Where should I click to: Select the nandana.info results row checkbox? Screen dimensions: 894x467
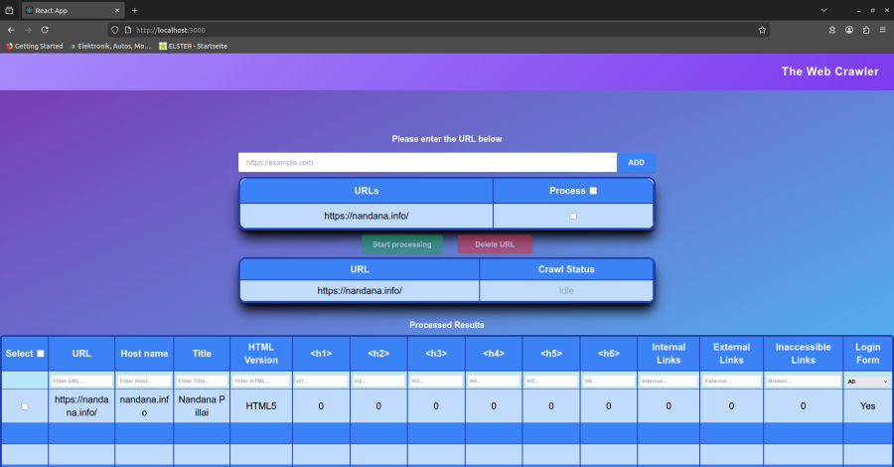click(x=25, y=406)
